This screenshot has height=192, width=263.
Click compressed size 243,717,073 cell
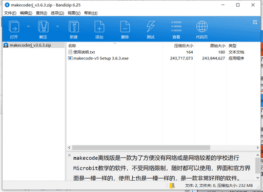pyautogui.click(x=181, y=58)
